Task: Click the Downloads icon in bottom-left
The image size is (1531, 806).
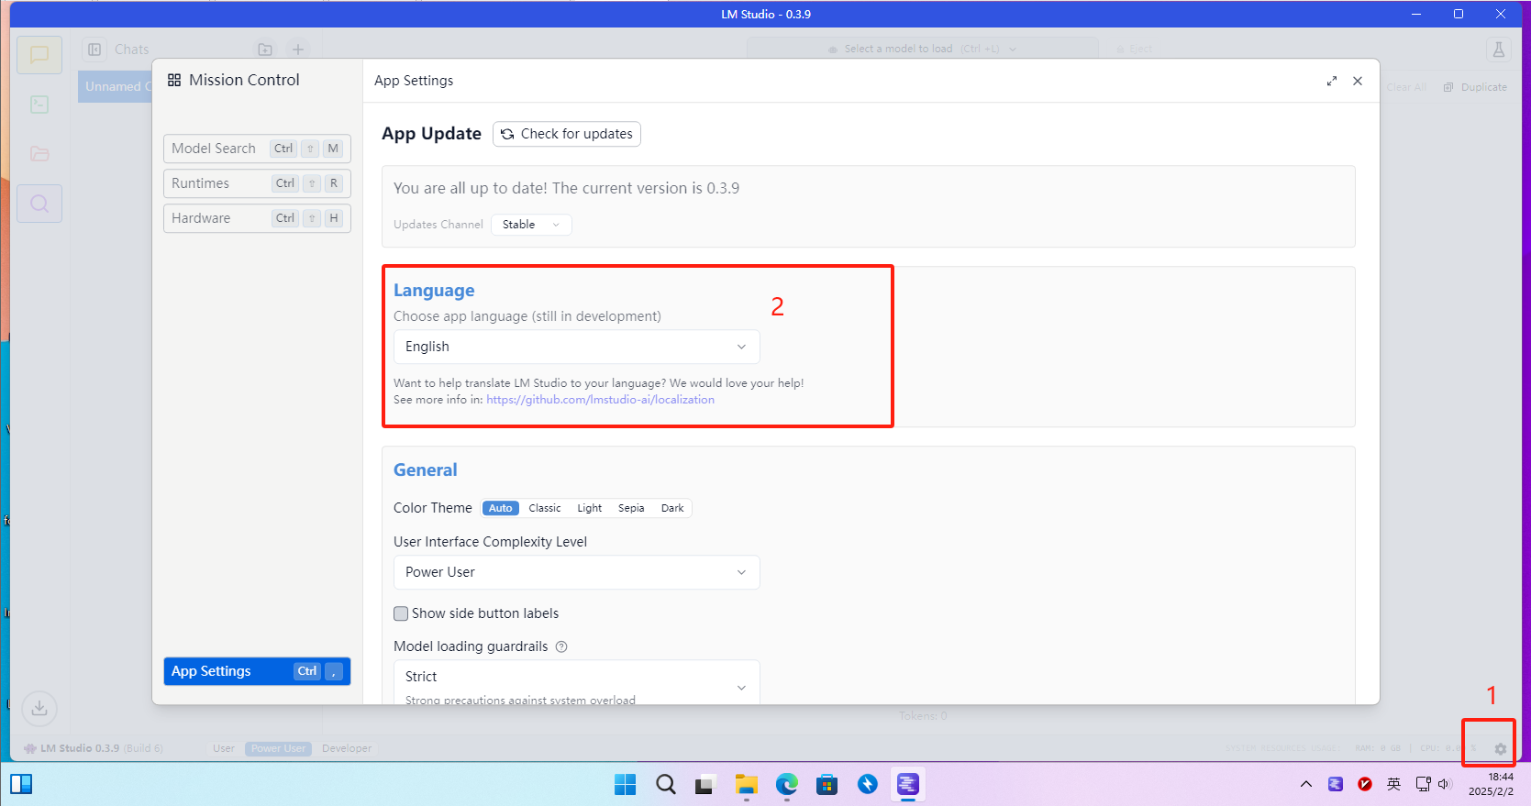Action: [x=39, y=708]
